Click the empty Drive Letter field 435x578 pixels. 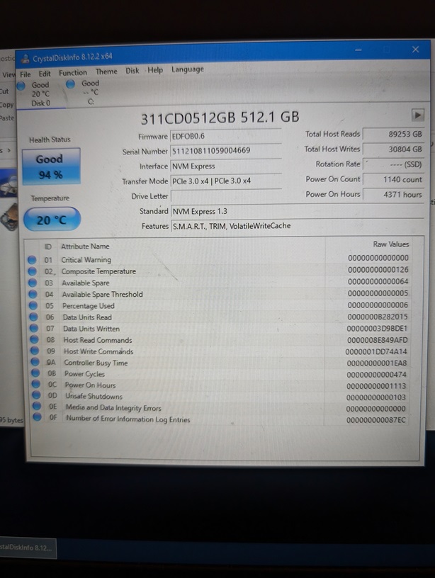pyautogui.click(x=226, y=196)
